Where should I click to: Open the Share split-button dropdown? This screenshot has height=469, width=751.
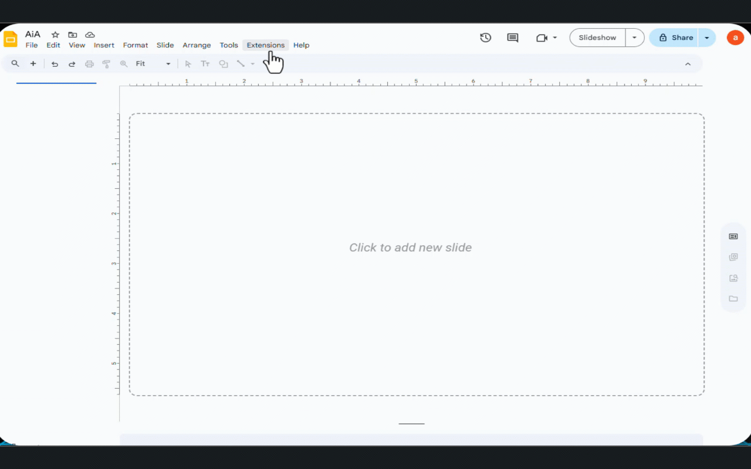tap(707, 37)
